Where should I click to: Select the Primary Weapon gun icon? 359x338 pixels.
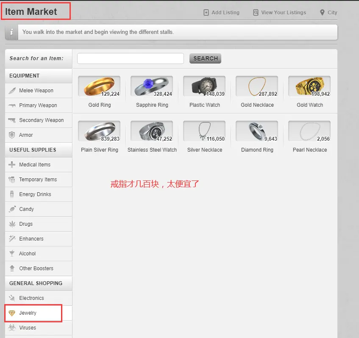(12, 105)
